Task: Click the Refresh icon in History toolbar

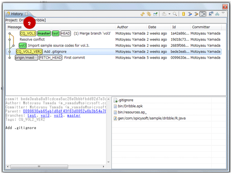Action: (x=143, y=14)
